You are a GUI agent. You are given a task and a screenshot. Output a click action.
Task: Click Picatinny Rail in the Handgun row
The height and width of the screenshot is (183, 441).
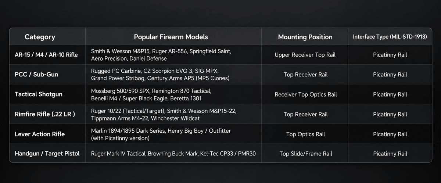390,154
